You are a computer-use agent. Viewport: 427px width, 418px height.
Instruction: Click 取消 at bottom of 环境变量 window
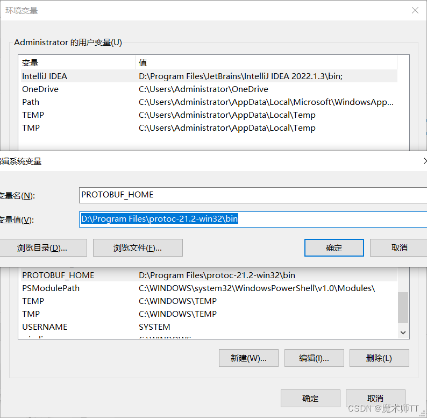375,399
